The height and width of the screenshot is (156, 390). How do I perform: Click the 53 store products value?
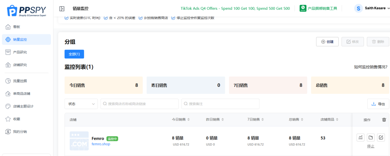pos(323,138)
